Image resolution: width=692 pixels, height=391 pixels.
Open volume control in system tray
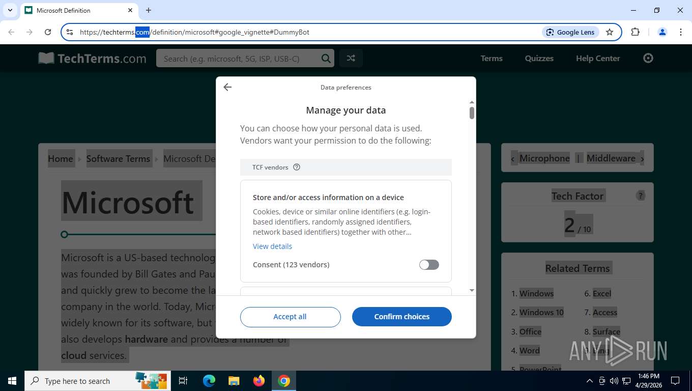coord(614,381)
